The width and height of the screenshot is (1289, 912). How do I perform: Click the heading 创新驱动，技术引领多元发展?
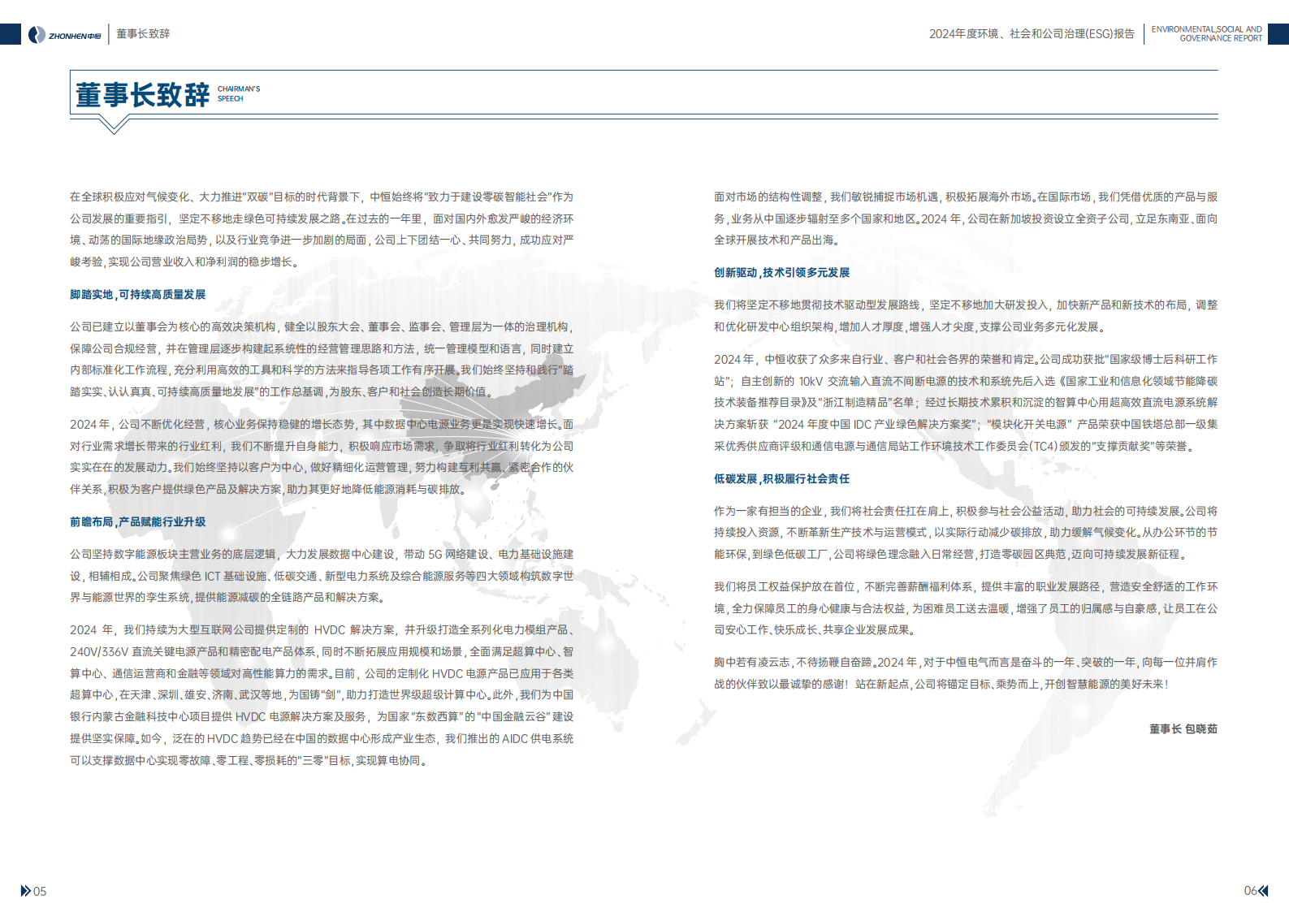click(781, 273)
